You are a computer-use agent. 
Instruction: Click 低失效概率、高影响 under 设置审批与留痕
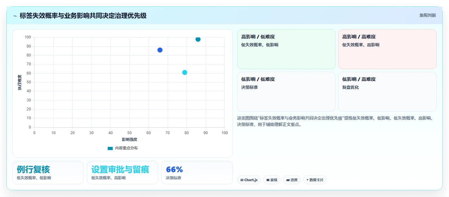click(108, 178)
